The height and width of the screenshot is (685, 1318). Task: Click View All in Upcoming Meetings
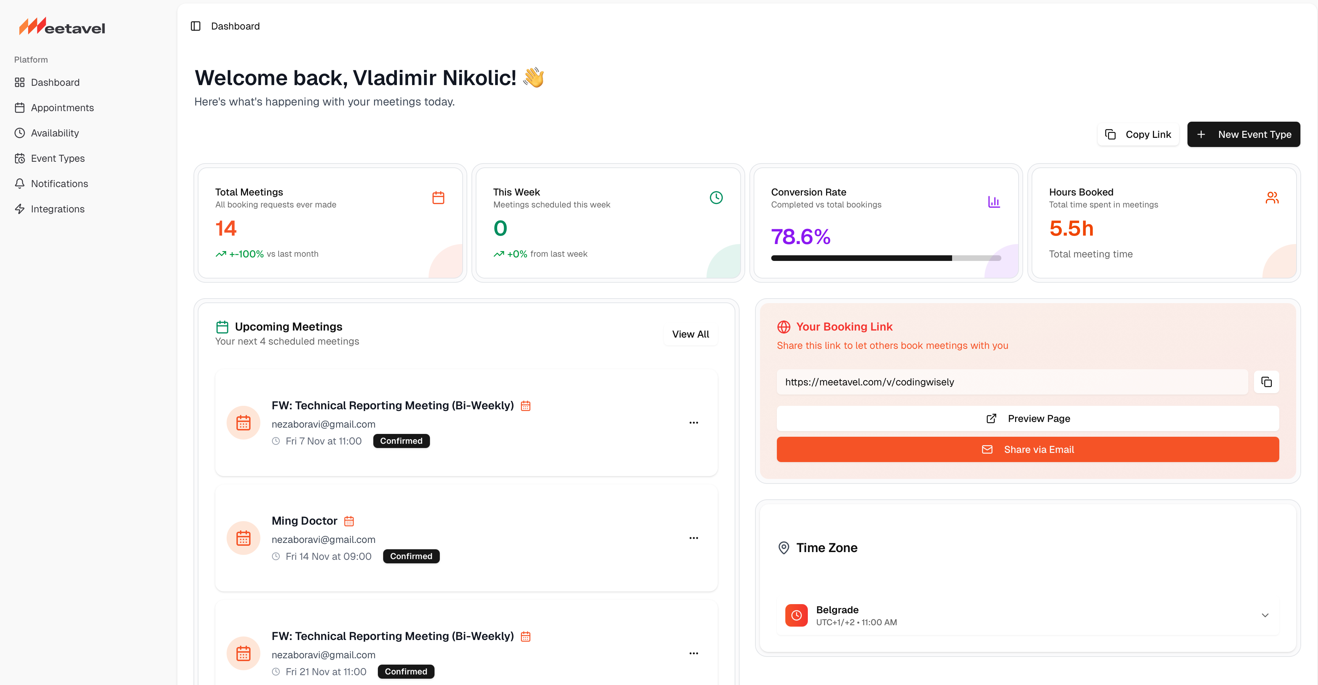(x=690, y=334)
